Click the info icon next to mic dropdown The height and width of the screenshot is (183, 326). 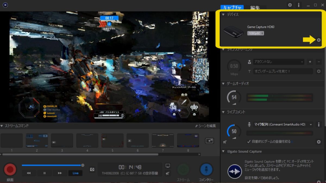pos(318,124)
